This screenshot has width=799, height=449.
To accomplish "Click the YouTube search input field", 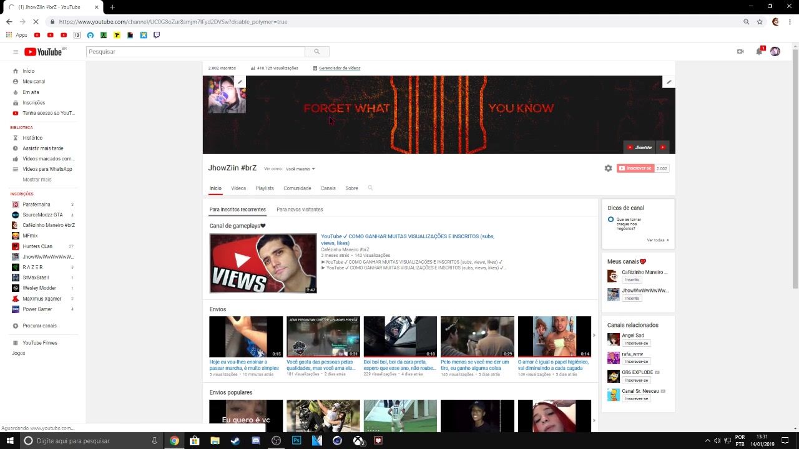I will point(195,52).
